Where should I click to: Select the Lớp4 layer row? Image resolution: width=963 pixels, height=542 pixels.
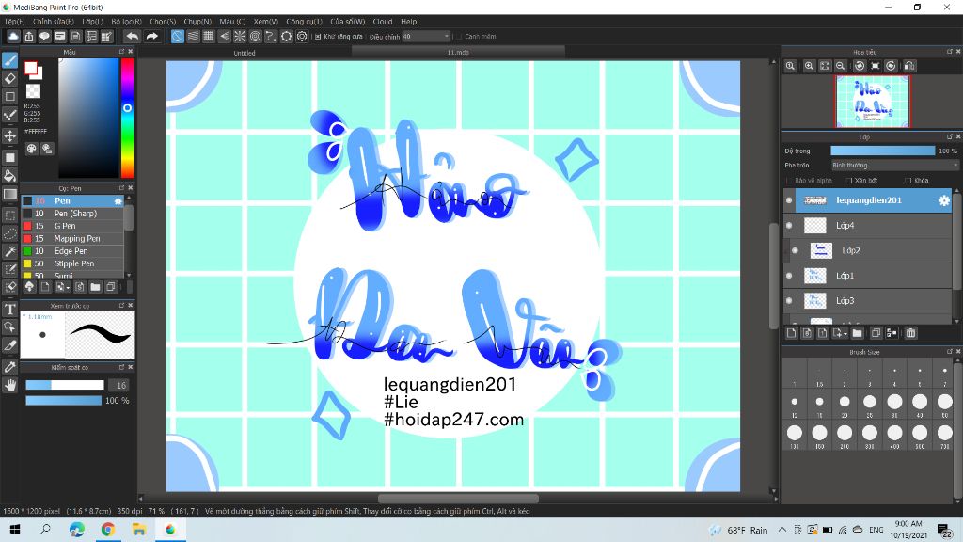868,226
